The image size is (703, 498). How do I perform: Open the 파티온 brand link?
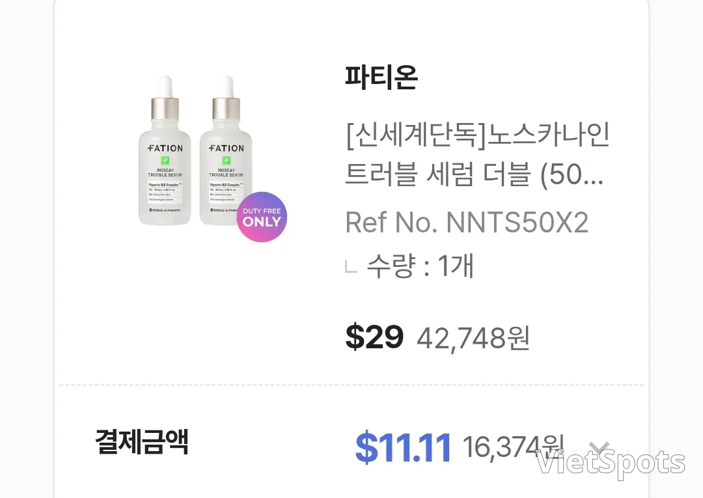pyautogui.click(x=381, y=77)
